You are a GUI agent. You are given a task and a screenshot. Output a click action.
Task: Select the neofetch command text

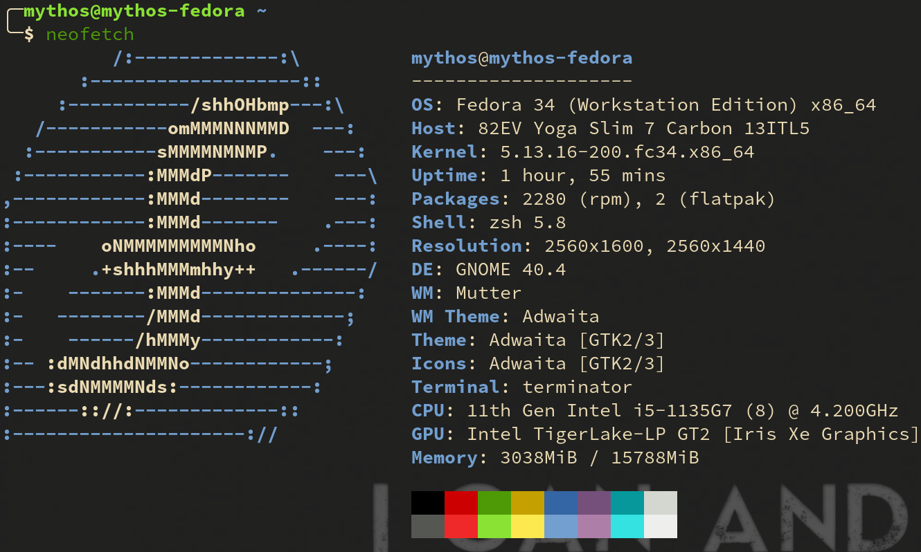pyautogui.click(x=90, y=33)
